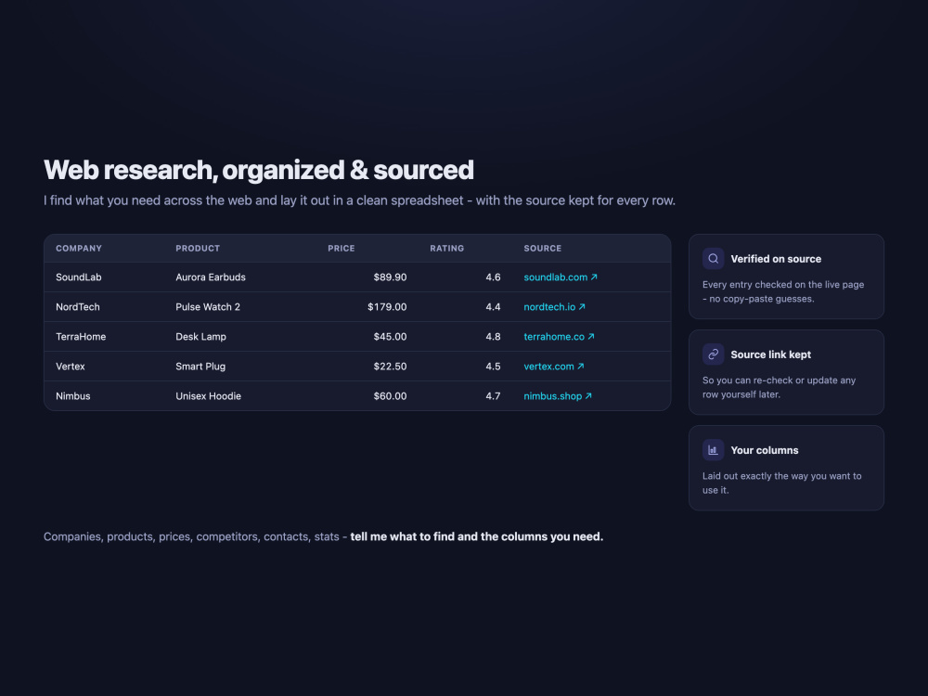
Task: Click the 4.5 rating value
Action: point(493,367)
